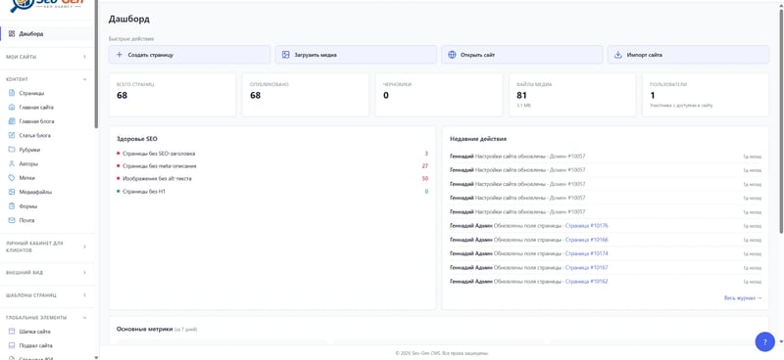784x360 pixels.
Task: Click the Страницы без SEO-заголовка row
Action: (x=272, y=154)
